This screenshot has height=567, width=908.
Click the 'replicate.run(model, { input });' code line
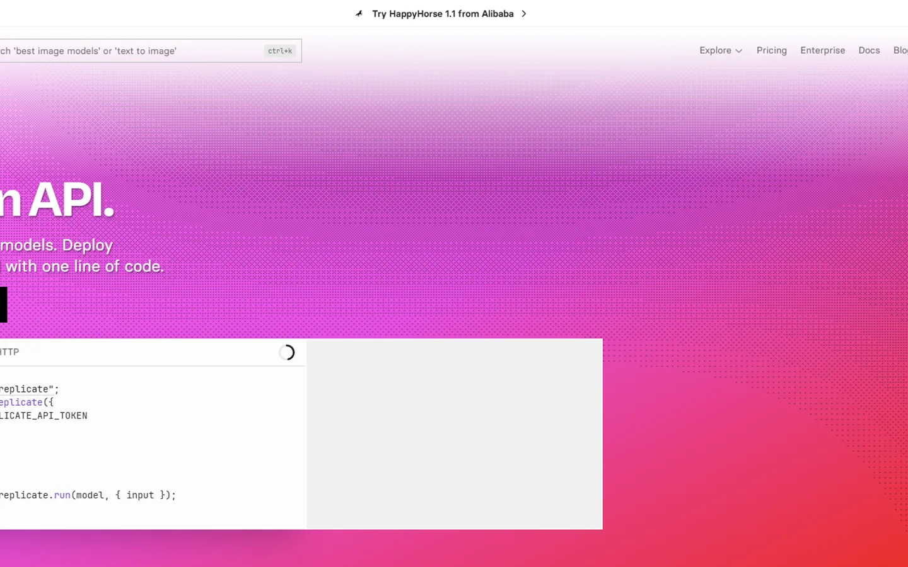pos(88,495)
